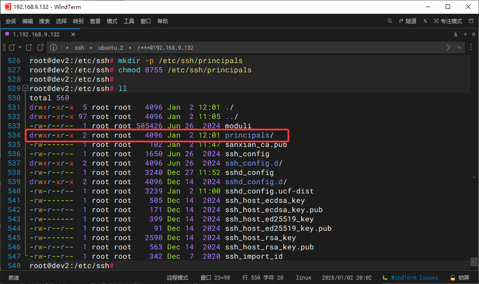Screen dimensions: 479x284
Task: Open the 隧道 tunnel tool
Action: (x=408, y=21)
